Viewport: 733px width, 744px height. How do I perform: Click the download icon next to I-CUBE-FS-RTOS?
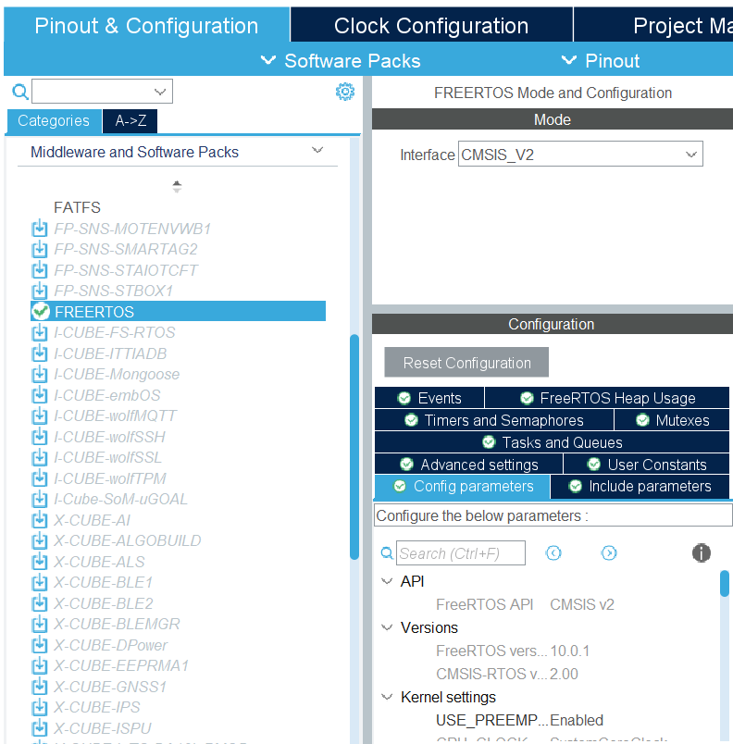click(40, 332)
